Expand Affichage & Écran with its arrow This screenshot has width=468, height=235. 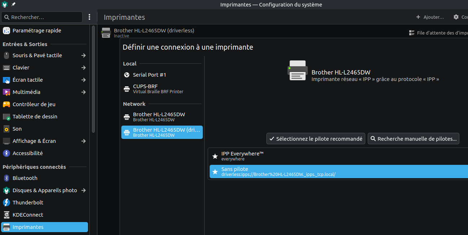(83, 141)
